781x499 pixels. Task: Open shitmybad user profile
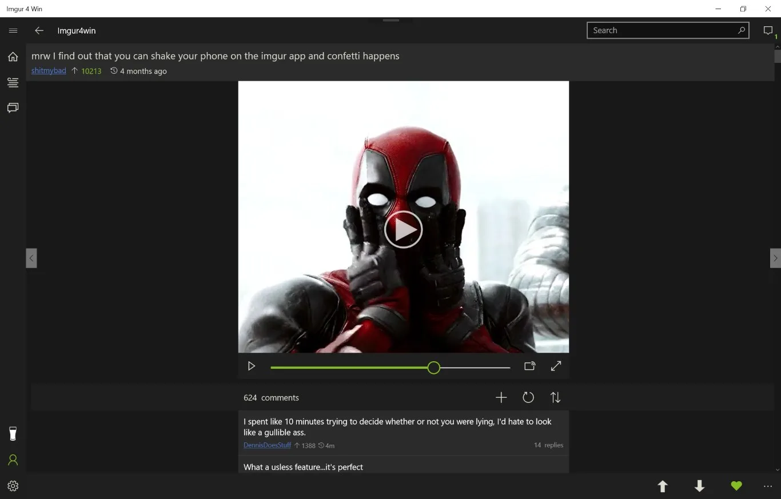[x=49, y=71]
